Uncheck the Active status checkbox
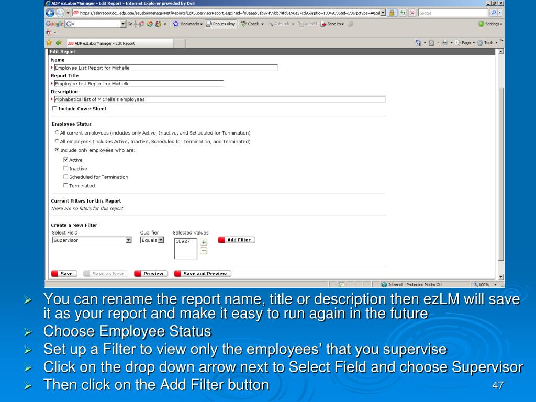 pyautogui.click(x=65, y=159)
